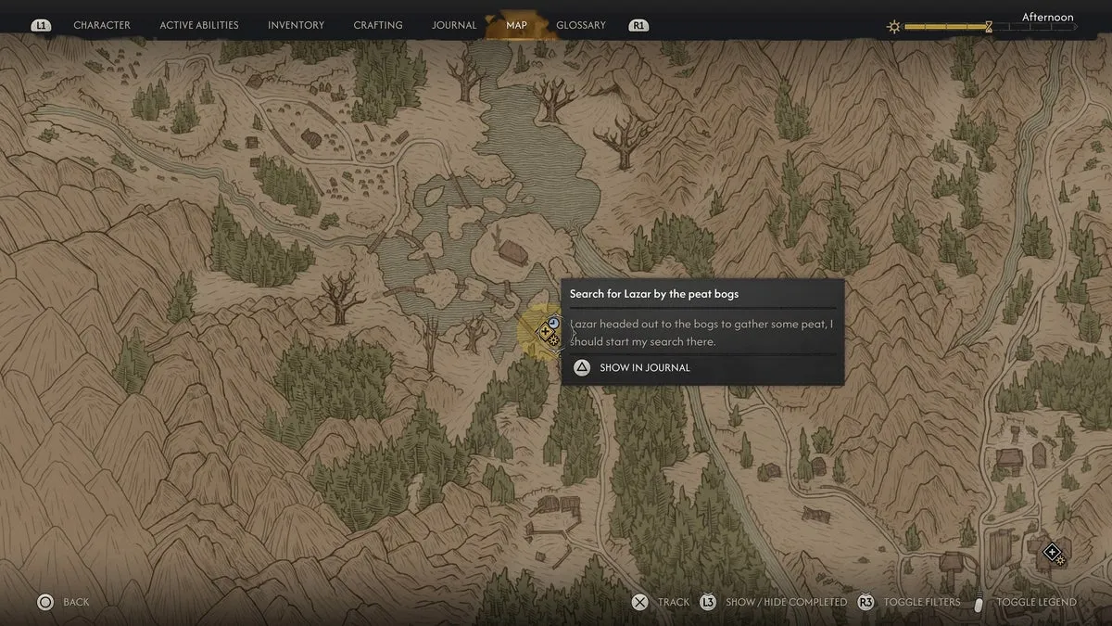Screen dimensions: 1112x626
Task: Open the Character tab
Action: pos(102,25)
